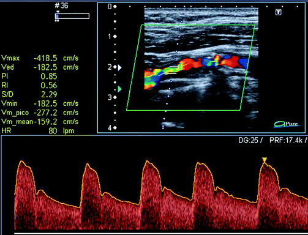
Task: Click the cine frame pointer above progress bar
Action: pos(58,12)
